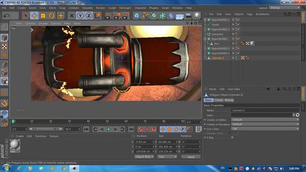Image resolution: width=306 pixels, height=172 pixels.
Task: Switch to the Phong tab
Action: click(x=229, y=100)
